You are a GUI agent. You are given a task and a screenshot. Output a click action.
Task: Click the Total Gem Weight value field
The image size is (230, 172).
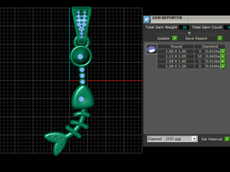[184, 27]
